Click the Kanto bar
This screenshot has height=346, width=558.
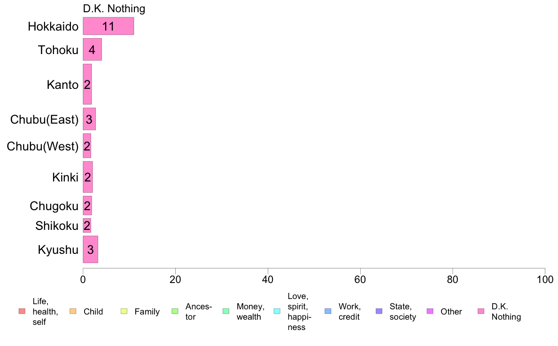click(x=87, y=85)
